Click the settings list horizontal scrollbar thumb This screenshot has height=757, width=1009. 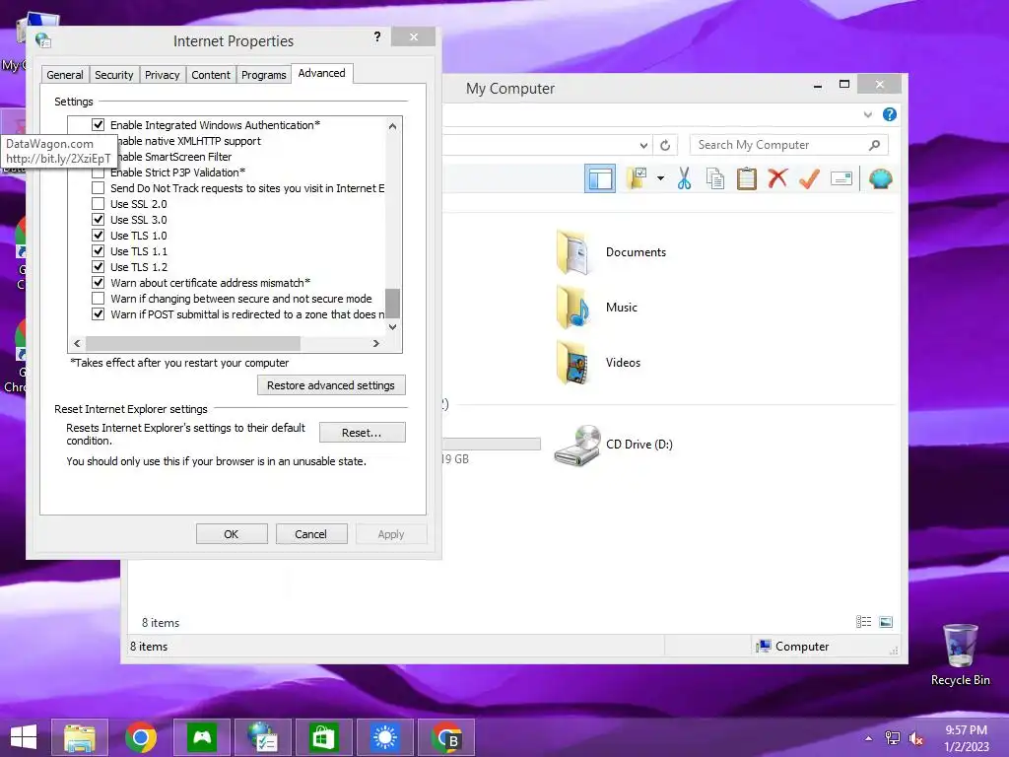tap(193, 344)
